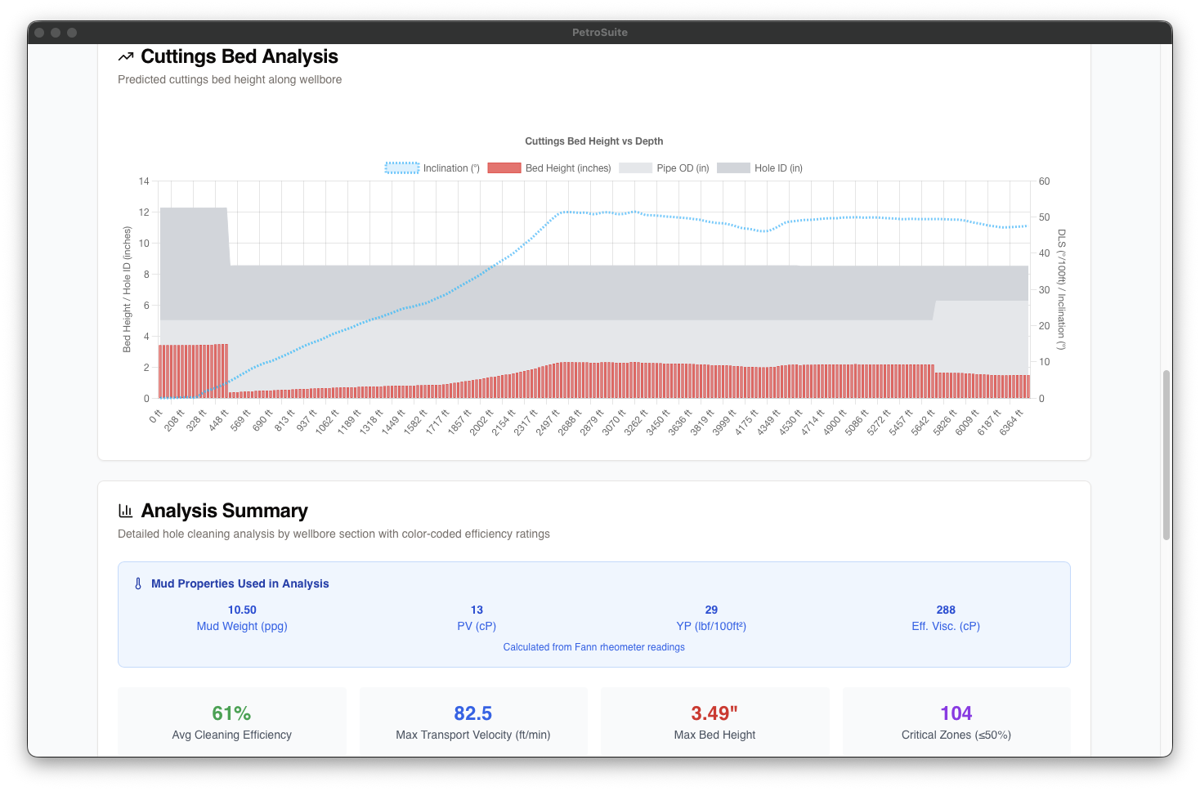The image size is (1200, 791).
Task: Click the chart title Cuttings Bed Height vs Depth
Action: click(594, 141)
